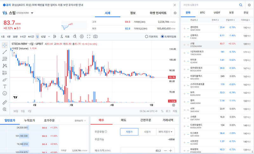The width and height of the screenshot is (254, 154).
Task: Open market panel settings gear
Action: pos(175,13)
